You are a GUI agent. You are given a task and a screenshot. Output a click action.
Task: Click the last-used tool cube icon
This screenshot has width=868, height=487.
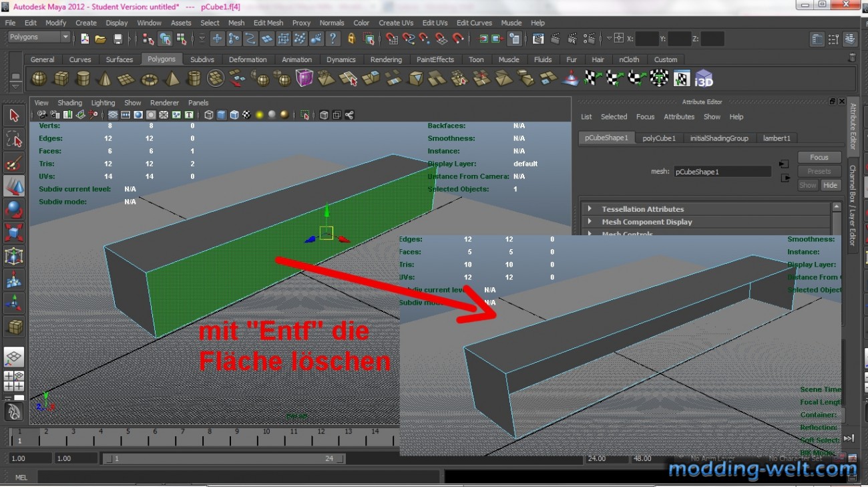click(x=14, y=327)
